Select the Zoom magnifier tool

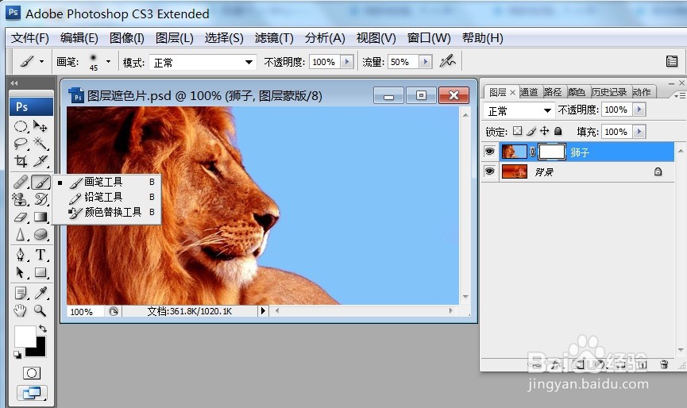tap(41, 311)
